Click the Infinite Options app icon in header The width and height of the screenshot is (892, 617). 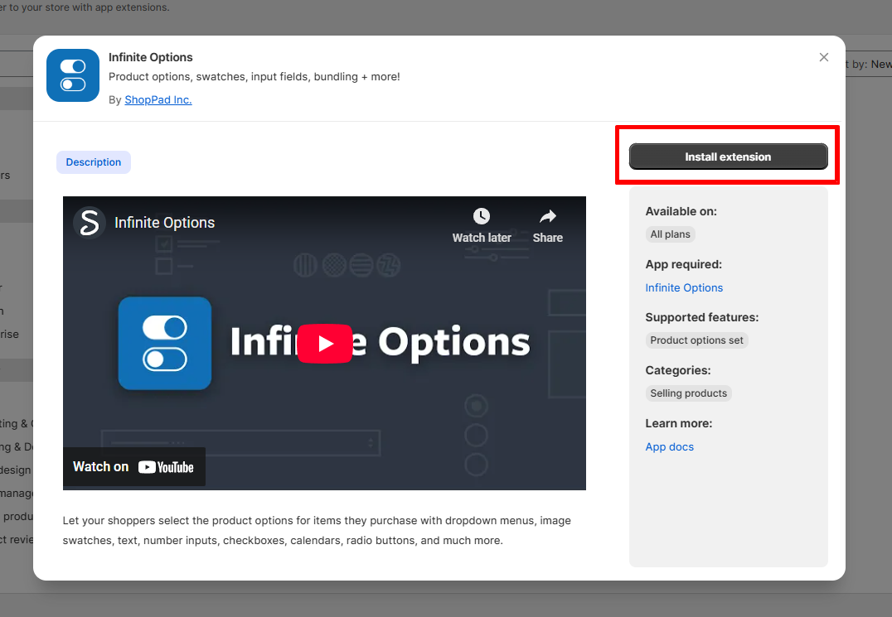point(73,75)
